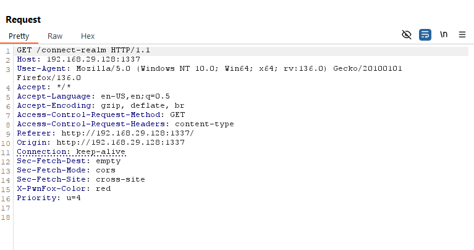
Task: Toggle the \n non-printable characters button
Action: (x=444, y=35)
